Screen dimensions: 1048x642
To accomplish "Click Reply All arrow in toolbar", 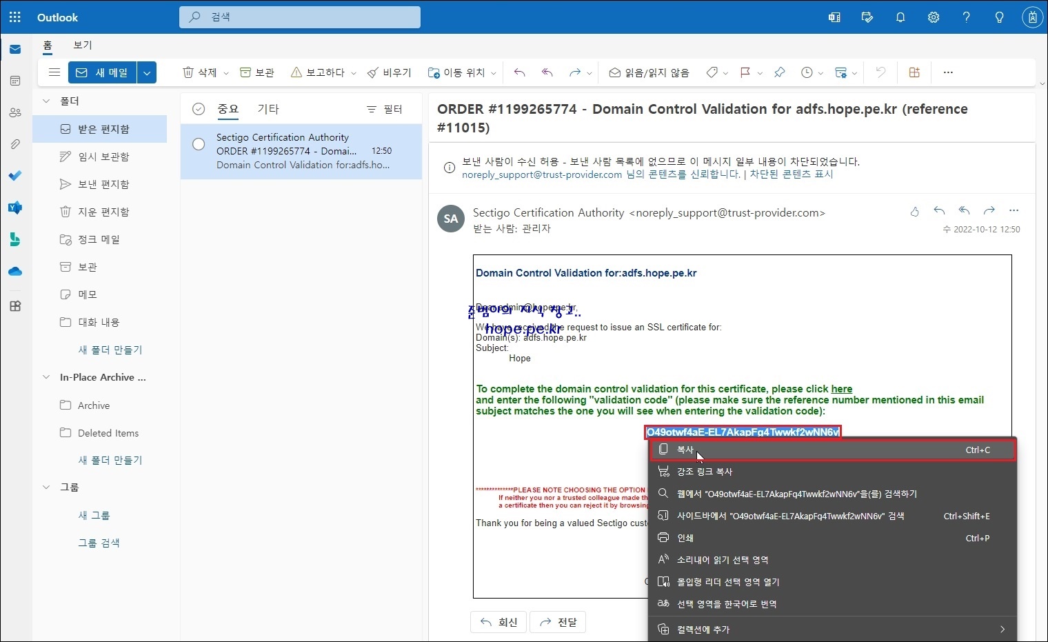I will pos(547,72).
